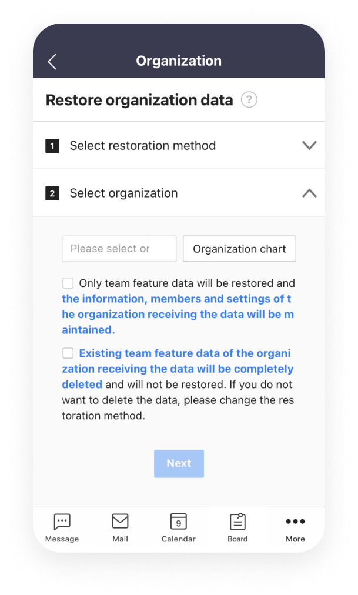Tap the Mail envelope icon

120,521
